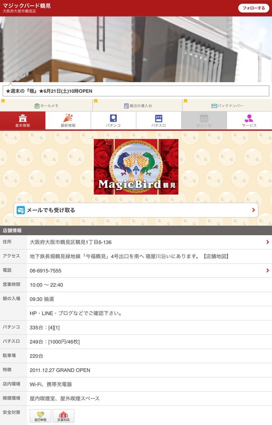272x425 pixels.
Task: Click the mail icon beside メールでも受け取る
Action: click(x=21, y=210)
